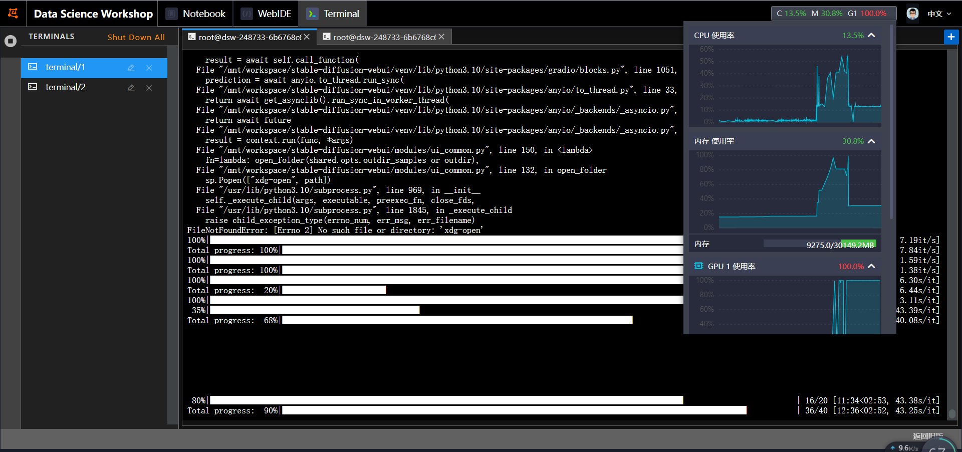The width and height of the screenshot is (962, 452).
Task: Click the Notebook tab icon
Action: [171, 14]
